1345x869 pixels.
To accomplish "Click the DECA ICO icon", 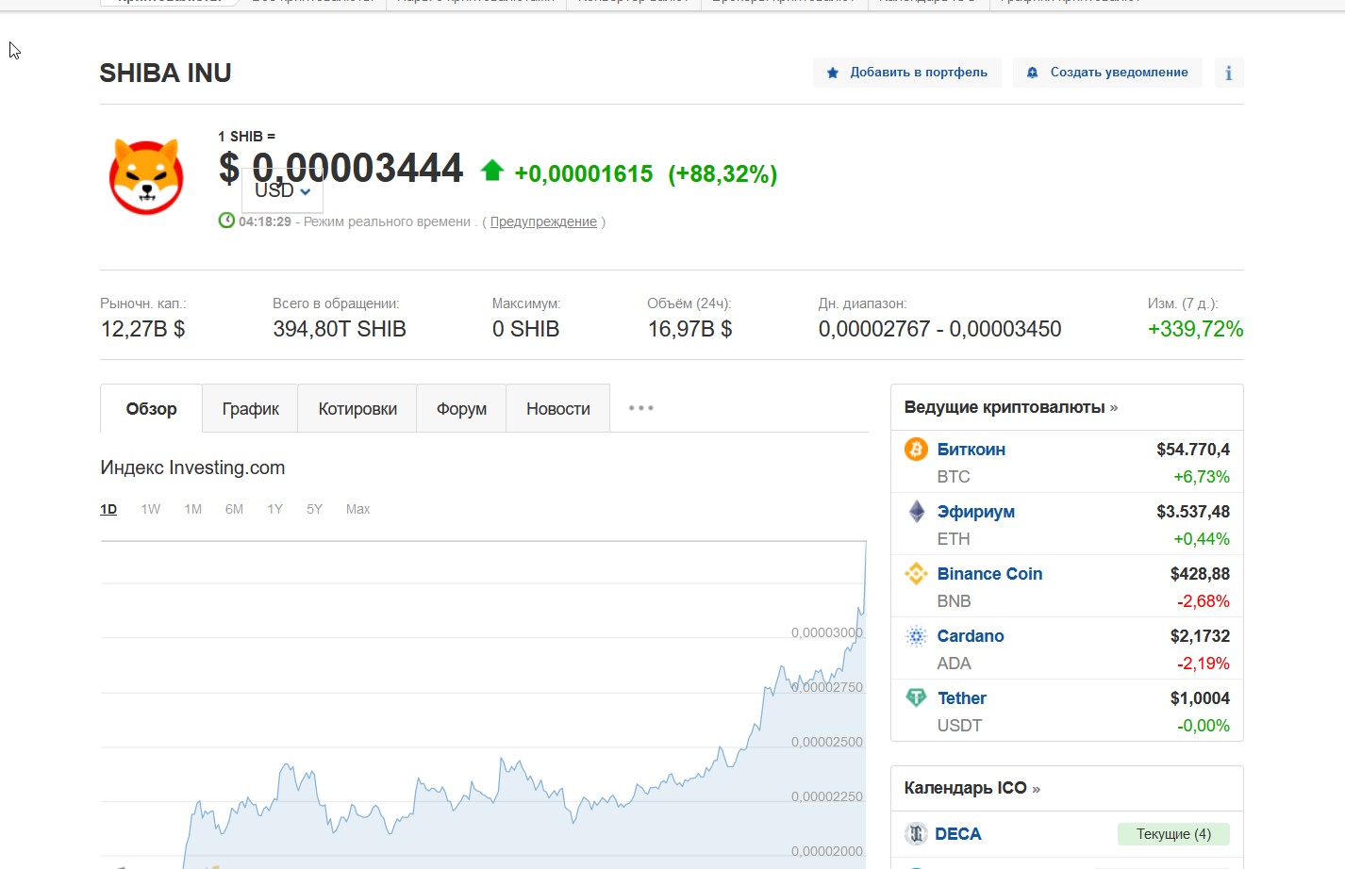I will point(916,834).
